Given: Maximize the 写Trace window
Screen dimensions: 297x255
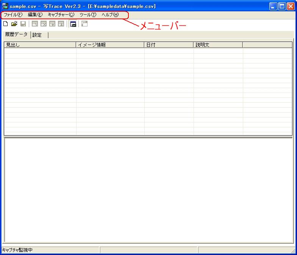Looking at the screenshot, I should coord(282,6).
